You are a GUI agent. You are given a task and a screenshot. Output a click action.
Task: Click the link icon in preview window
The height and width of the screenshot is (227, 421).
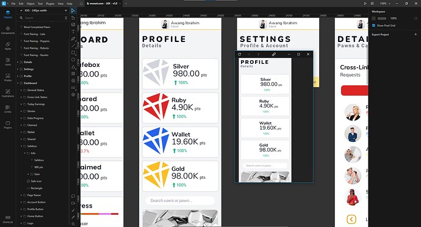(x=273, y=54)
